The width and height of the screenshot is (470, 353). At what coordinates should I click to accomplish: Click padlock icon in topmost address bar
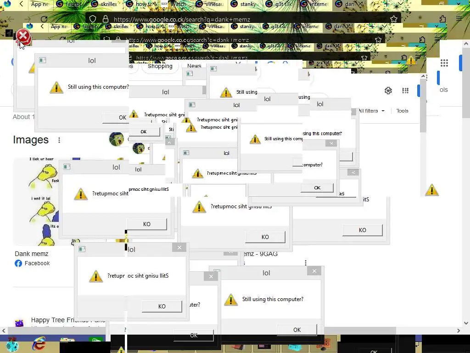(106, 19)
